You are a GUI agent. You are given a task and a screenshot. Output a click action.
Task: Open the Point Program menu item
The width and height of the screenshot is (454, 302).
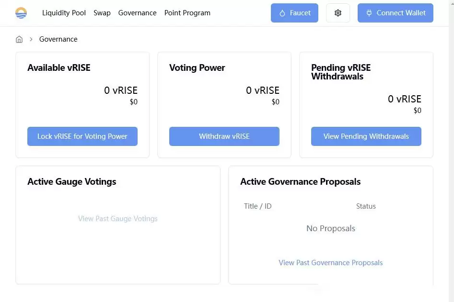coord(187,13)
